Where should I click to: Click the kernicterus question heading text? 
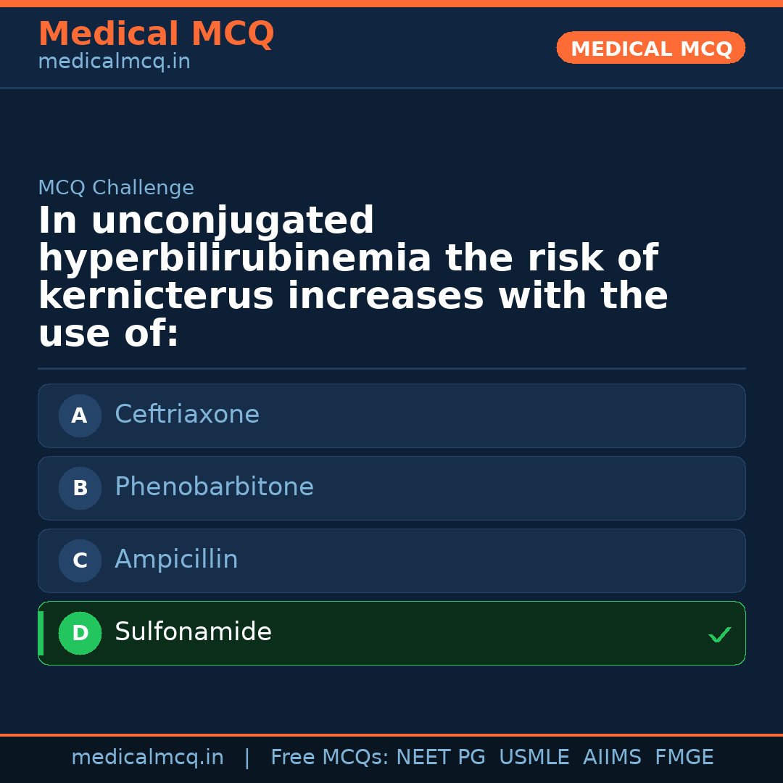[x=353, y=278]
